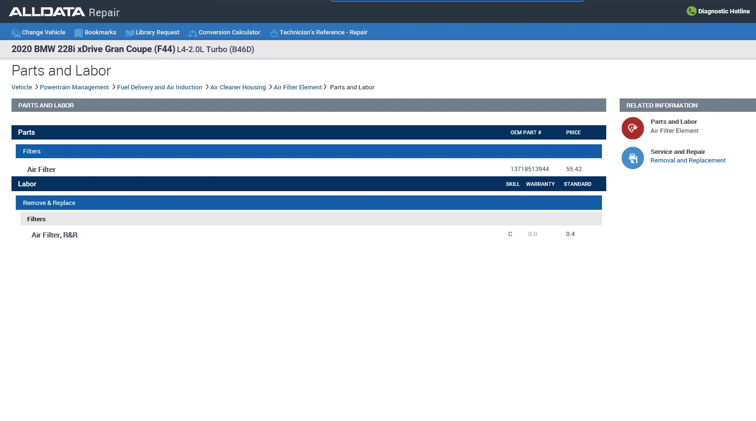Click the skill level C value
This screenshot has width=756, height=421.
point(510,234)
